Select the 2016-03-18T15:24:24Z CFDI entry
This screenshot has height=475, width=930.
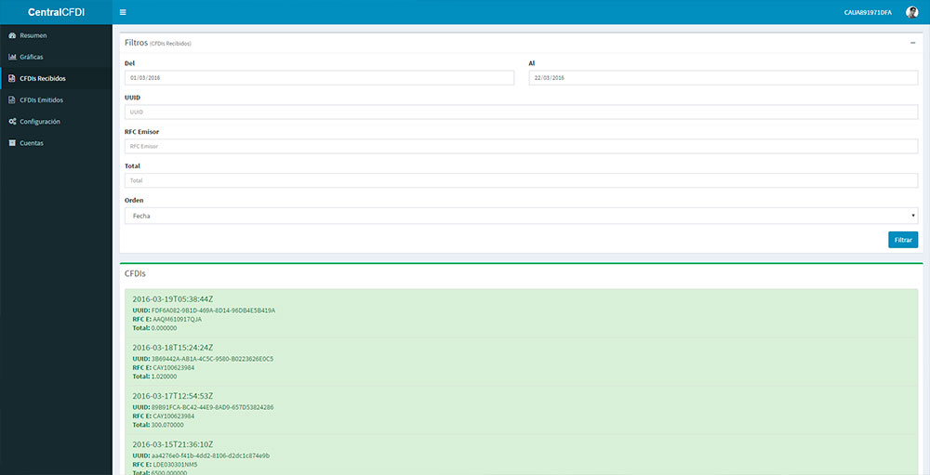(522, 362)
